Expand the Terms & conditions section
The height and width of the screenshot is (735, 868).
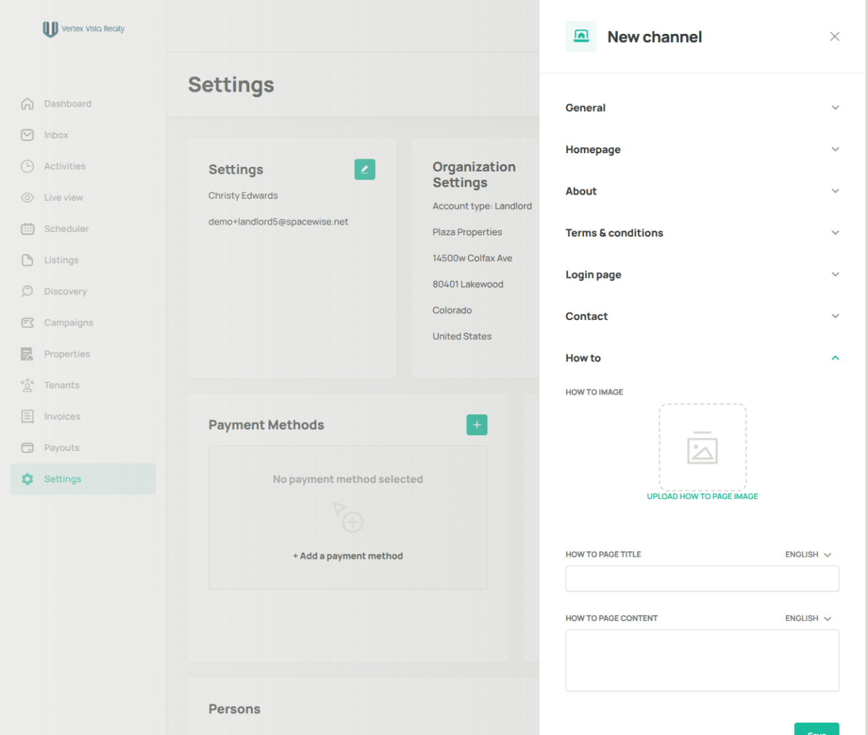[703, 233]
